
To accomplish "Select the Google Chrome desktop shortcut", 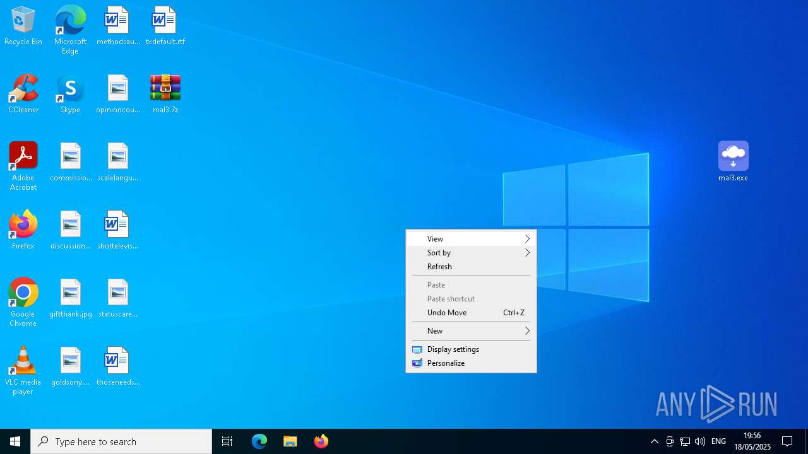I will pyautogui.click(x=23, y=303).
